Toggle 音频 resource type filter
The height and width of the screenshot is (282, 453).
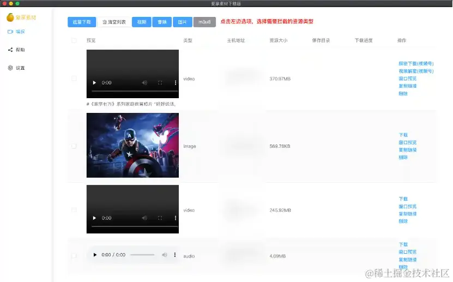click(x=162, y=22)
